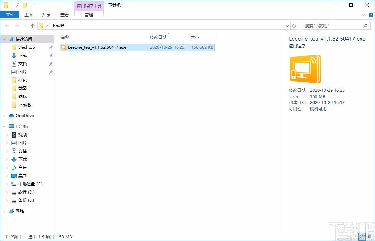Go back with the Back arrow

pyautogui.click(x=7, y=26)
